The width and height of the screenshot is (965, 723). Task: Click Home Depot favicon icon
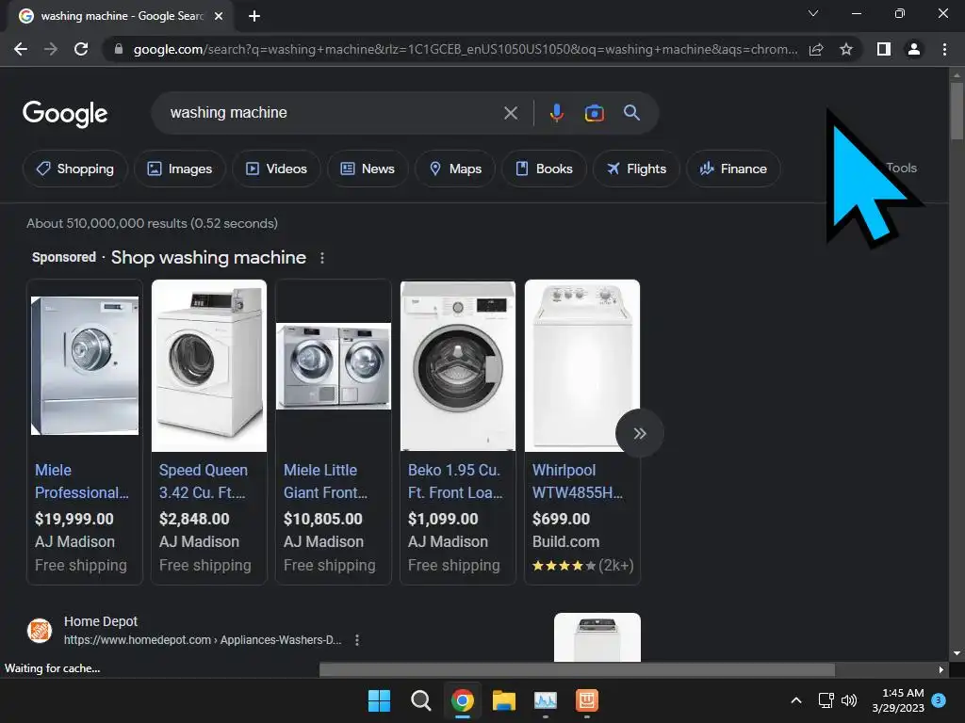coord(40,631)
